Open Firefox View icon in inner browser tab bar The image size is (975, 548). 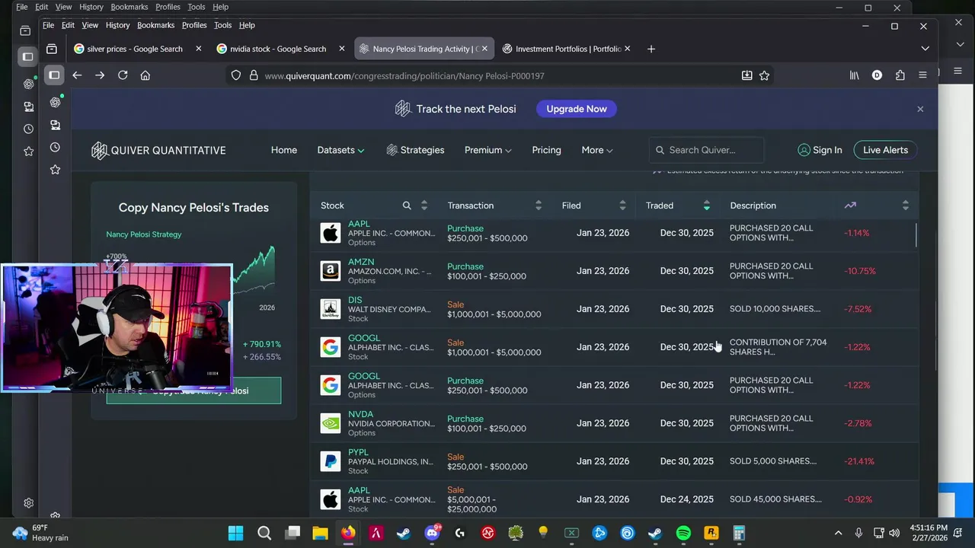pyautogui.click(x=51, y=49)
